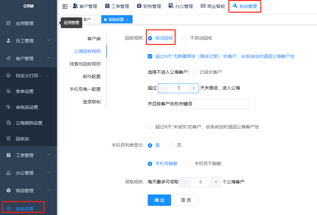Click the 公海规则设置 gear icon
The image size is (317, 215).
[9, 123]
